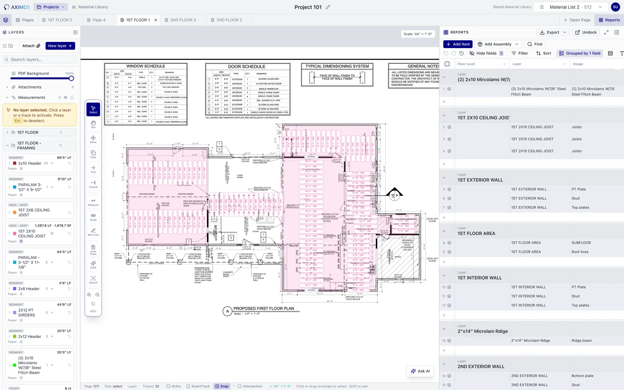Open the Export dropdown
Viewport: 624px width, 390px height.
tap(553, 32)
